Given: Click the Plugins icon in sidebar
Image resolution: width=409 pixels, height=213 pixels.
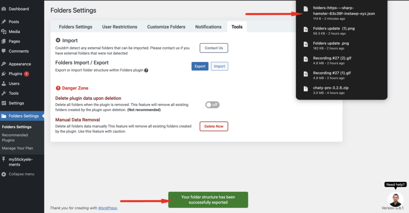Looking at the screenshot, I should (x=4, y=74).
